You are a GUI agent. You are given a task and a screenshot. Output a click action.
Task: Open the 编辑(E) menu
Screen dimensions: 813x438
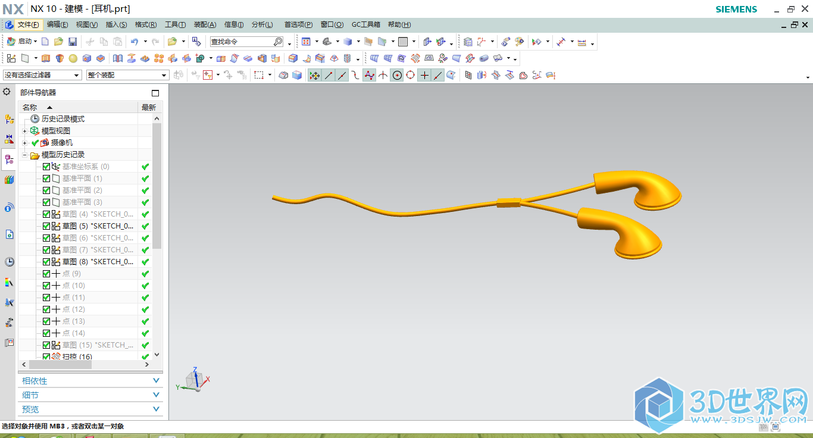[58, 24]
